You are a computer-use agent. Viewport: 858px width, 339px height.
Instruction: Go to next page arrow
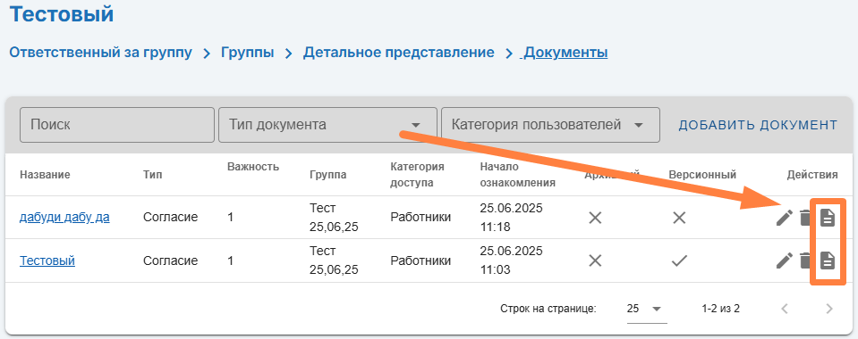[x=829, y=309]
